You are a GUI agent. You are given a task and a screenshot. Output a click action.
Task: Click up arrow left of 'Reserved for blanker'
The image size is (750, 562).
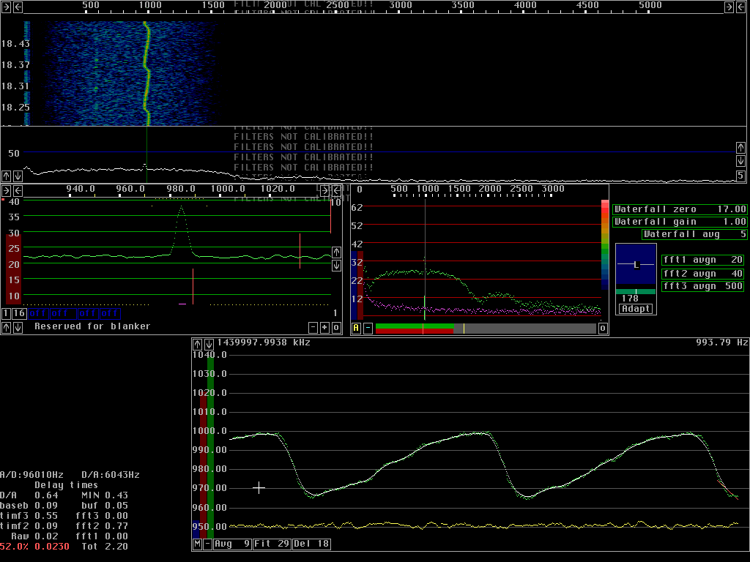(x=6, y=327)
